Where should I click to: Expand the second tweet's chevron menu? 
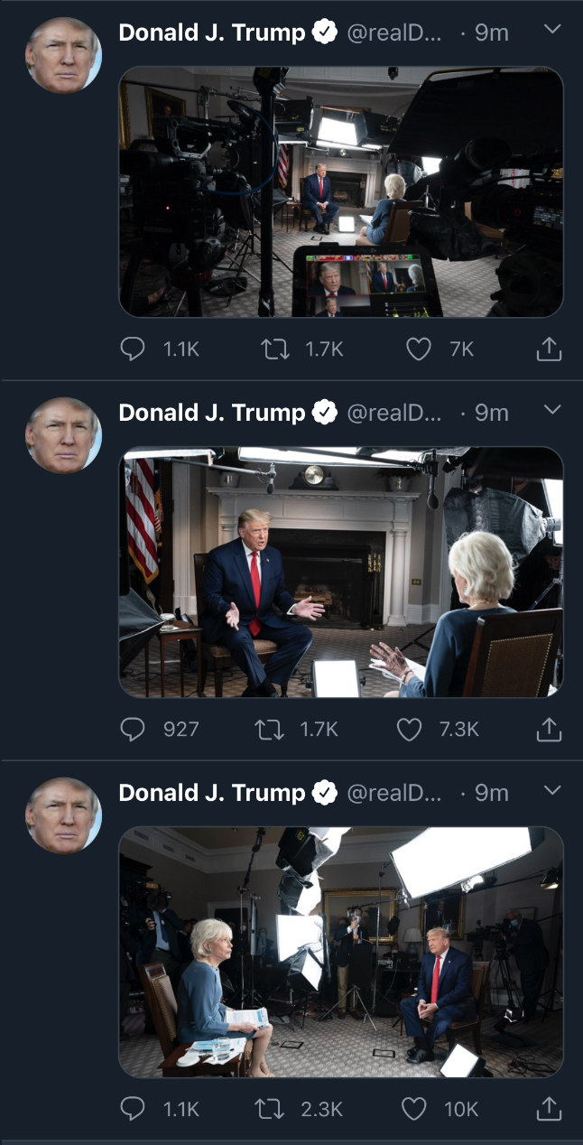pos(553,410)
